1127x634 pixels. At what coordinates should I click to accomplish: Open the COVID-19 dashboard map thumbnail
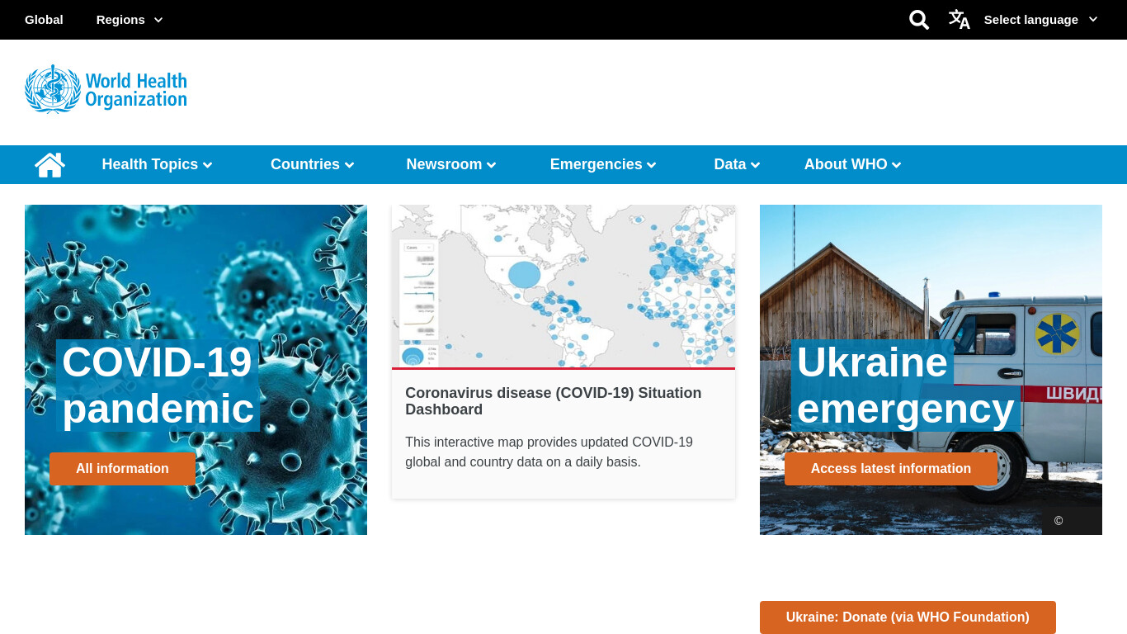coord(563,286)
